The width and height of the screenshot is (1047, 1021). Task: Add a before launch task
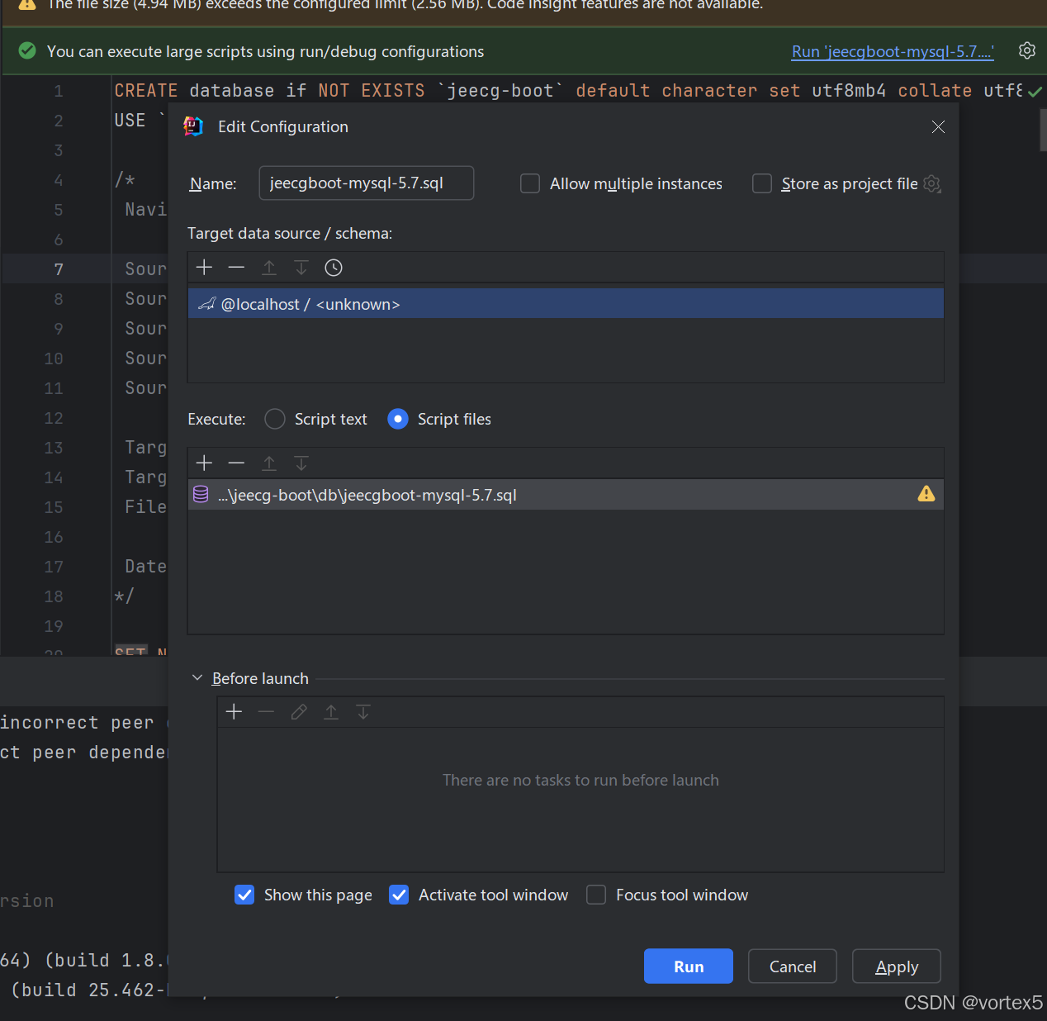(234, 712)
